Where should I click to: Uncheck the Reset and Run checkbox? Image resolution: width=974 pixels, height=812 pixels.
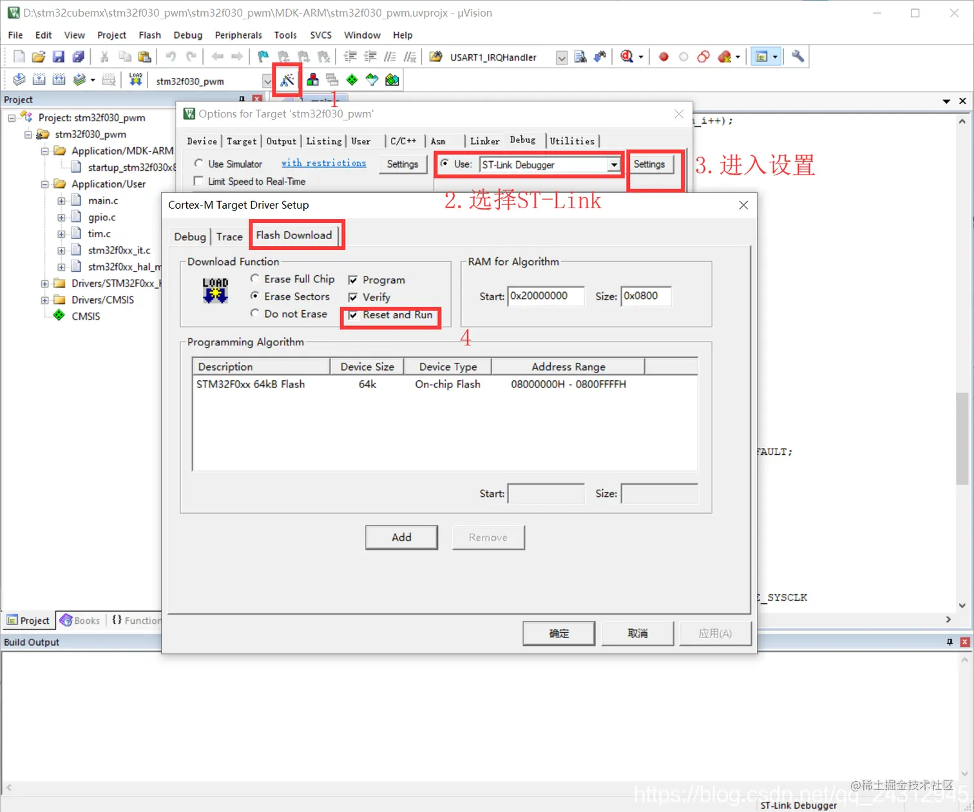pos(353,315)
